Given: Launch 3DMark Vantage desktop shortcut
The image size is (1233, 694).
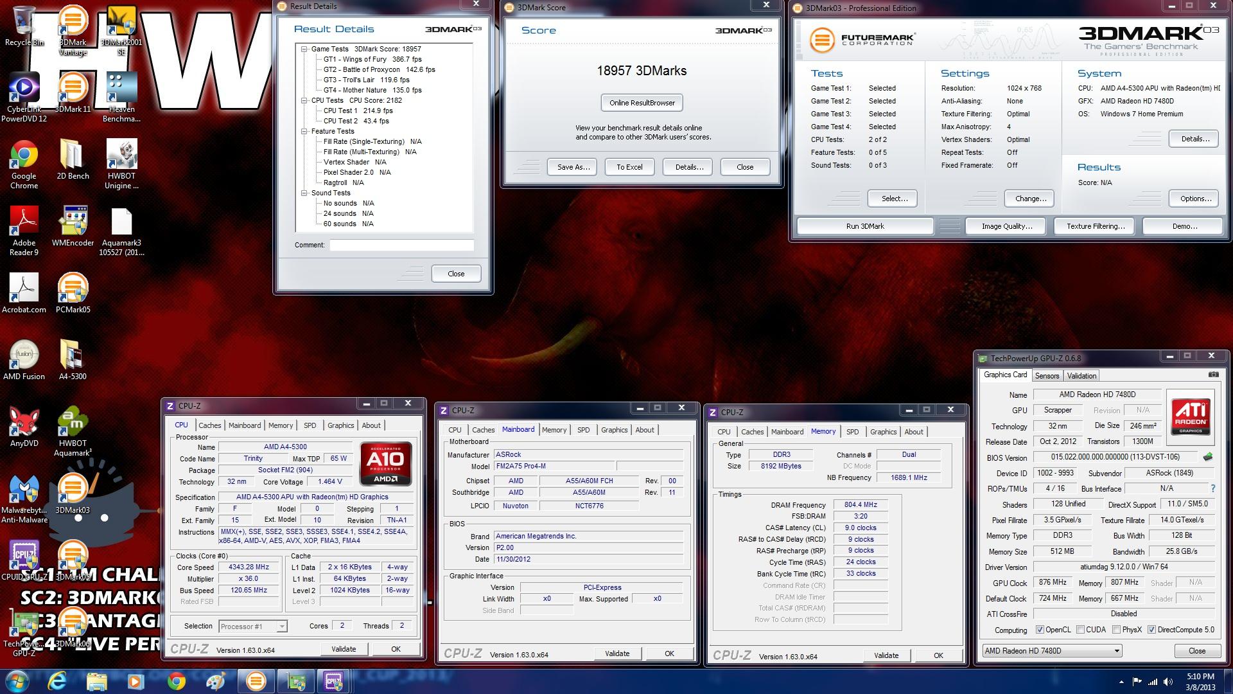Looking at the screenshot, I should coord(73,30).
